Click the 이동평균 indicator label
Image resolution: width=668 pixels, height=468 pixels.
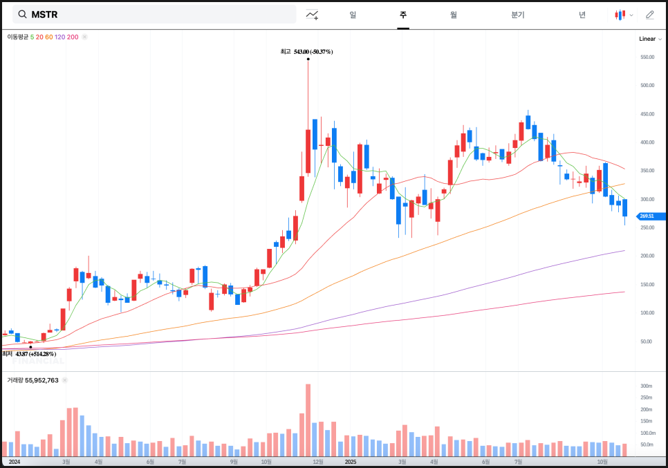pos(17,37)
